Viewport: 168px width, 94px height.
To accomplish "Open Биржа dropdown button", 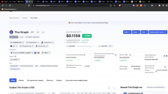I will tap(136, 32).
